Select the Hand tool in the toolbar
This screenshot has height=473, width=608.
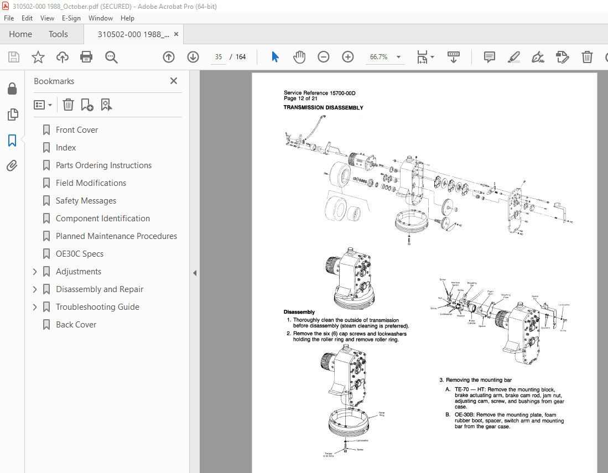tap(299, 56)
